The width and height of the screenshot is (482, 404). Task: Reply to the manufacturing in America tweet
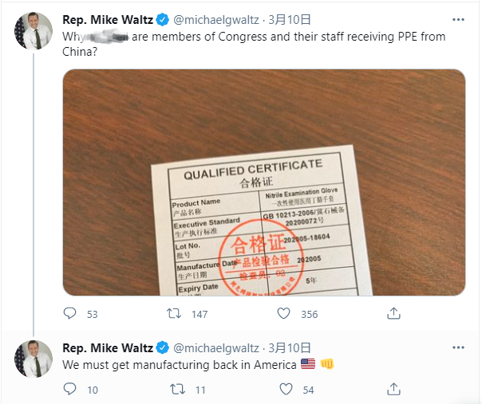(x=69, y=390)
